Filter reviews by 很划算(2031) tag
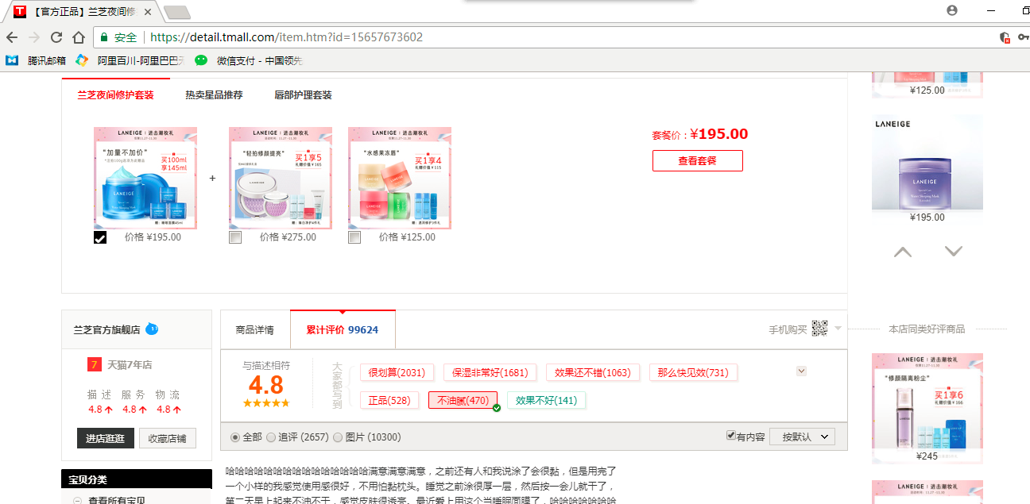 397,373
